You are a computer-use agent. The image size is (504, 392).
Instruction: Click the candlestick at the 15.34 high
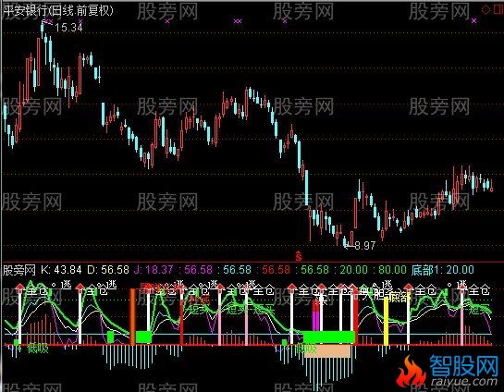pyautogui.click(x=43, y=28)
